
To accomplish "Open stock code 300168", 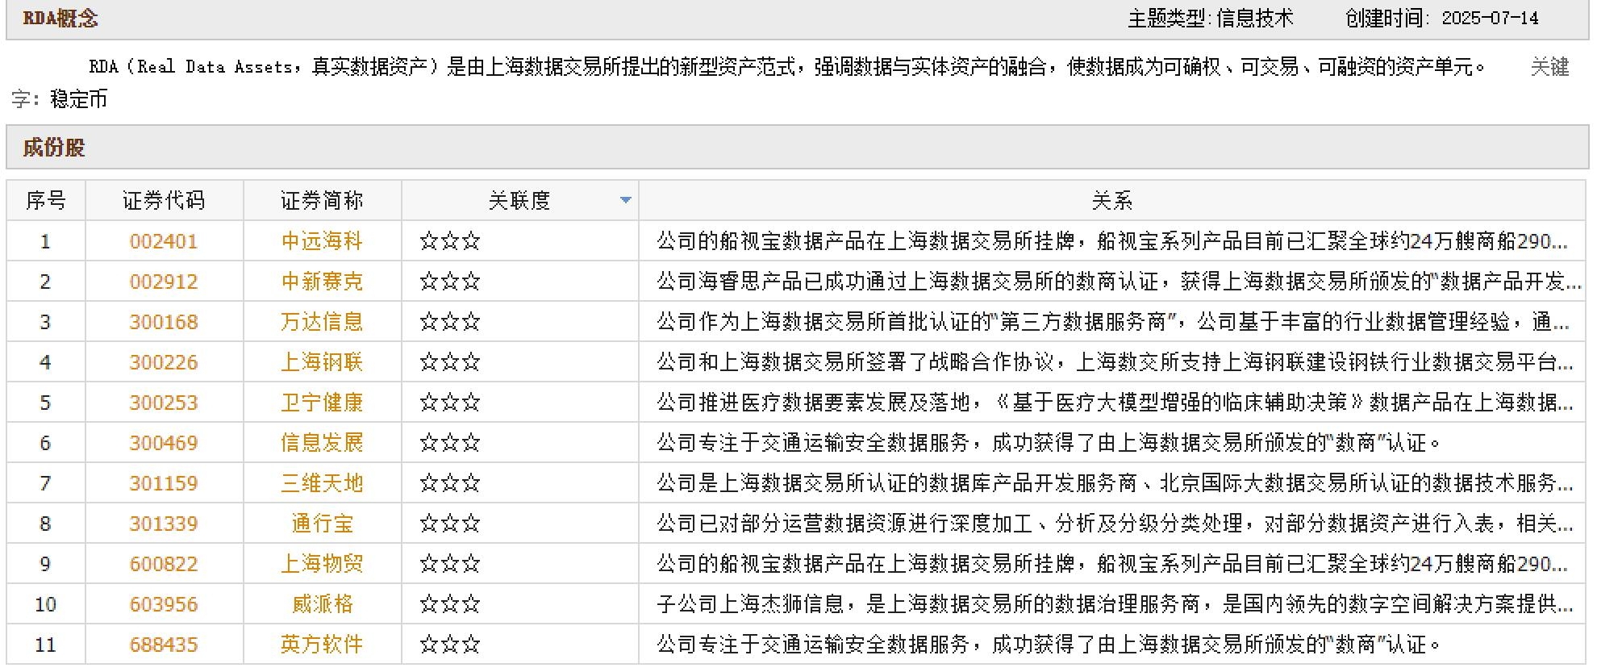I will point(164,322).
